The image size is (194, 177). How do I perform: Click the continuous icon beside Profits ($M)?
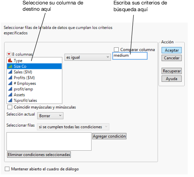[x=10, y=77]
